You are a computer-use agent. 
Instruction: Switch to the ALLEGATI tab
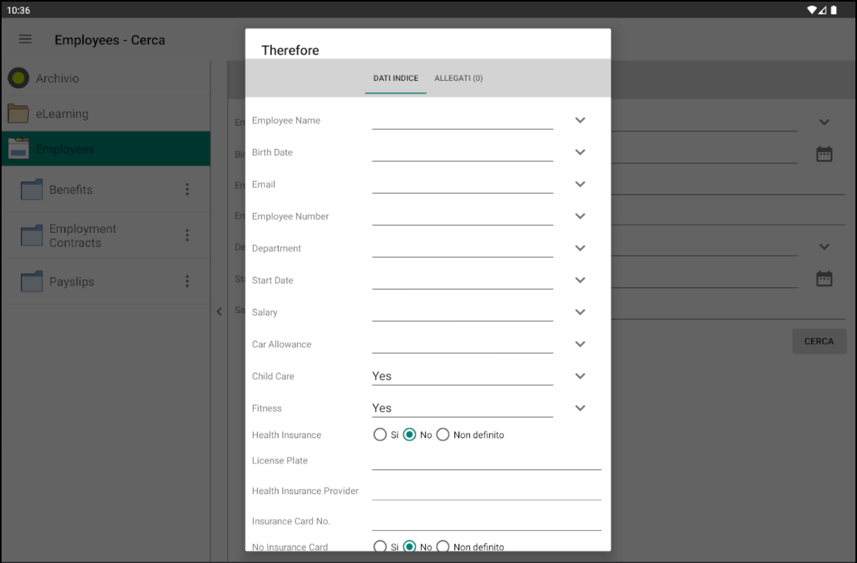coord(459,78)
